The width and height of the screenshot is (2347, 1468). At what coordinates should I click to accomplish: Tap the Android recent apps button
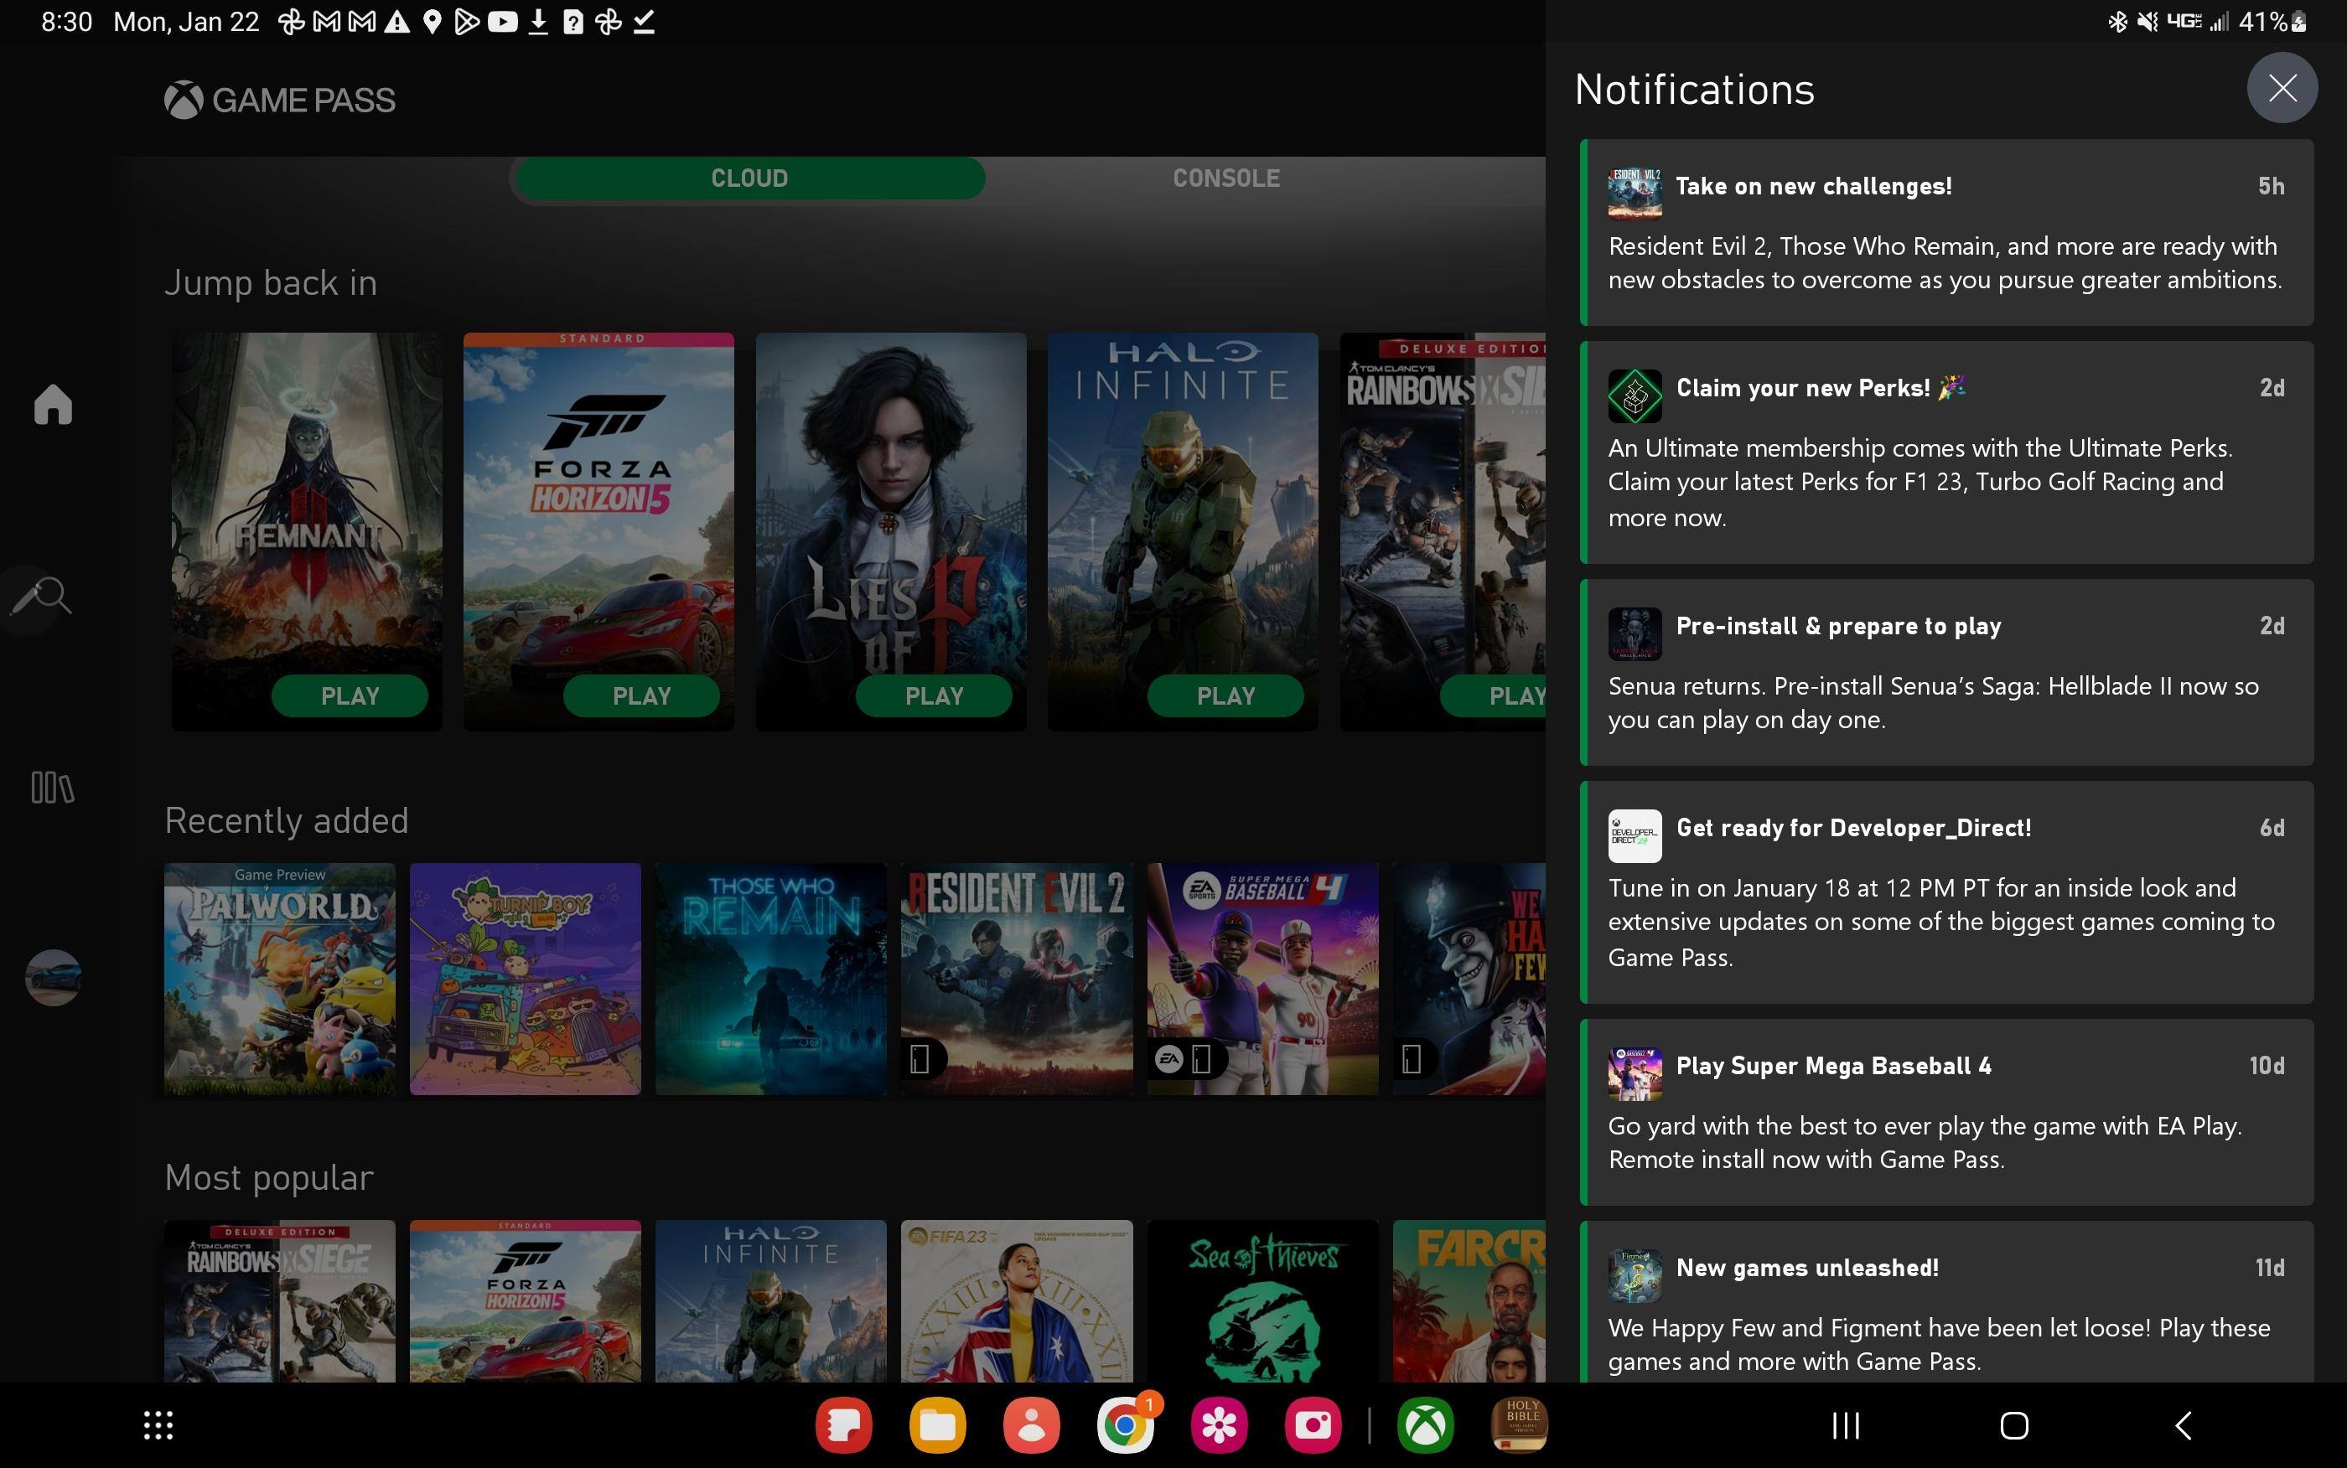point(1845,1425)
